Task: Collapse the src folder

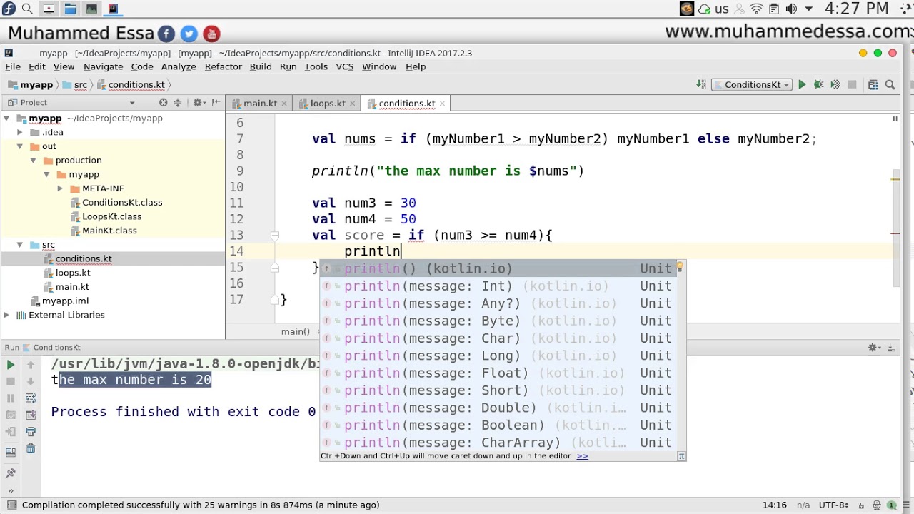Action: click(20, 245)
